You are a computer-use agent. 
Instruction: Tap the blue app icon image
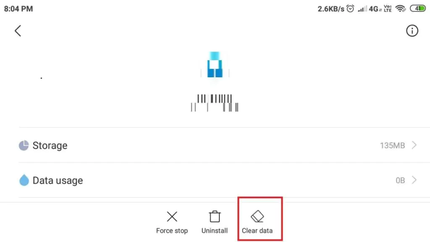tap(215, 64)
